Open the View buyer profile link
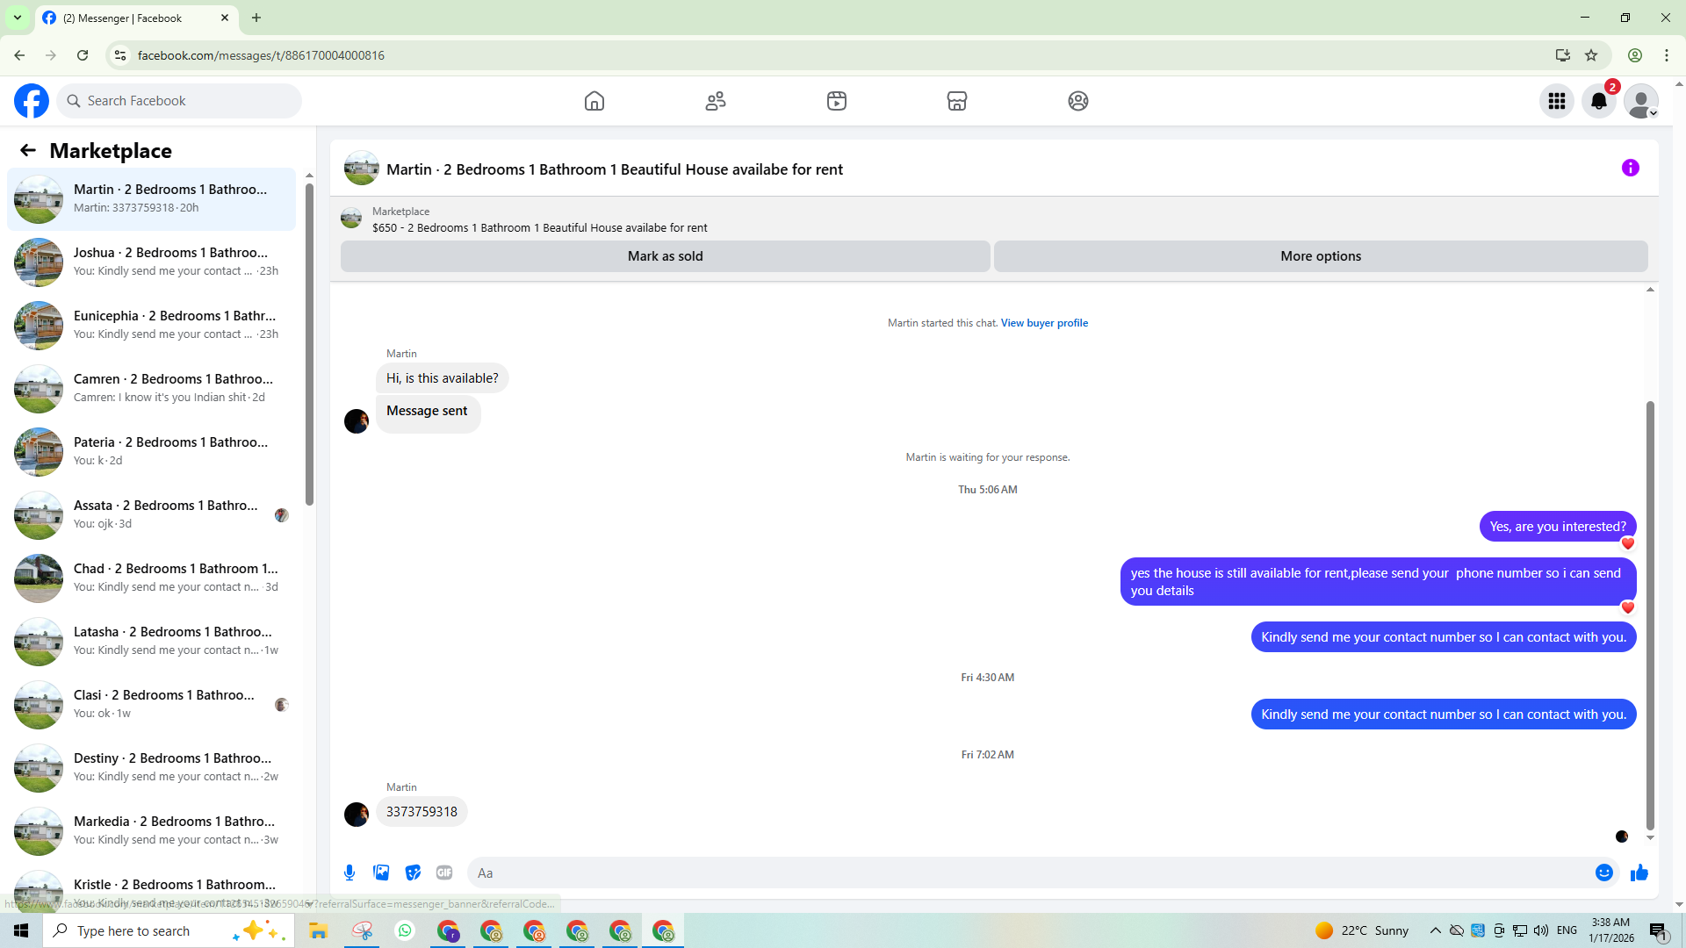Viewport: 1686px width, 948px height. click(1044, 323)
